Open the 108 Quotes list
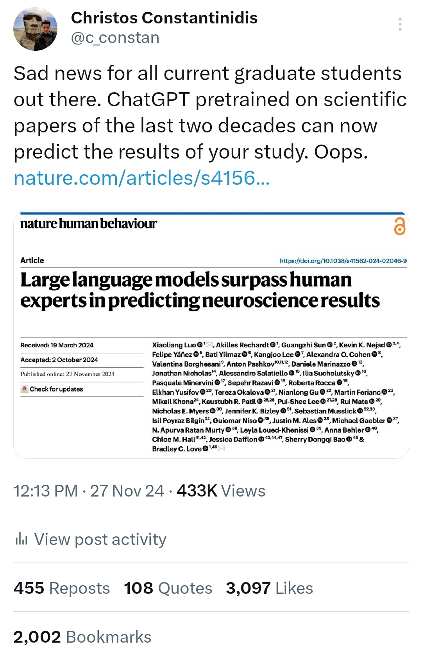This screenshot has width=422, height=652. tap(168, 588)
